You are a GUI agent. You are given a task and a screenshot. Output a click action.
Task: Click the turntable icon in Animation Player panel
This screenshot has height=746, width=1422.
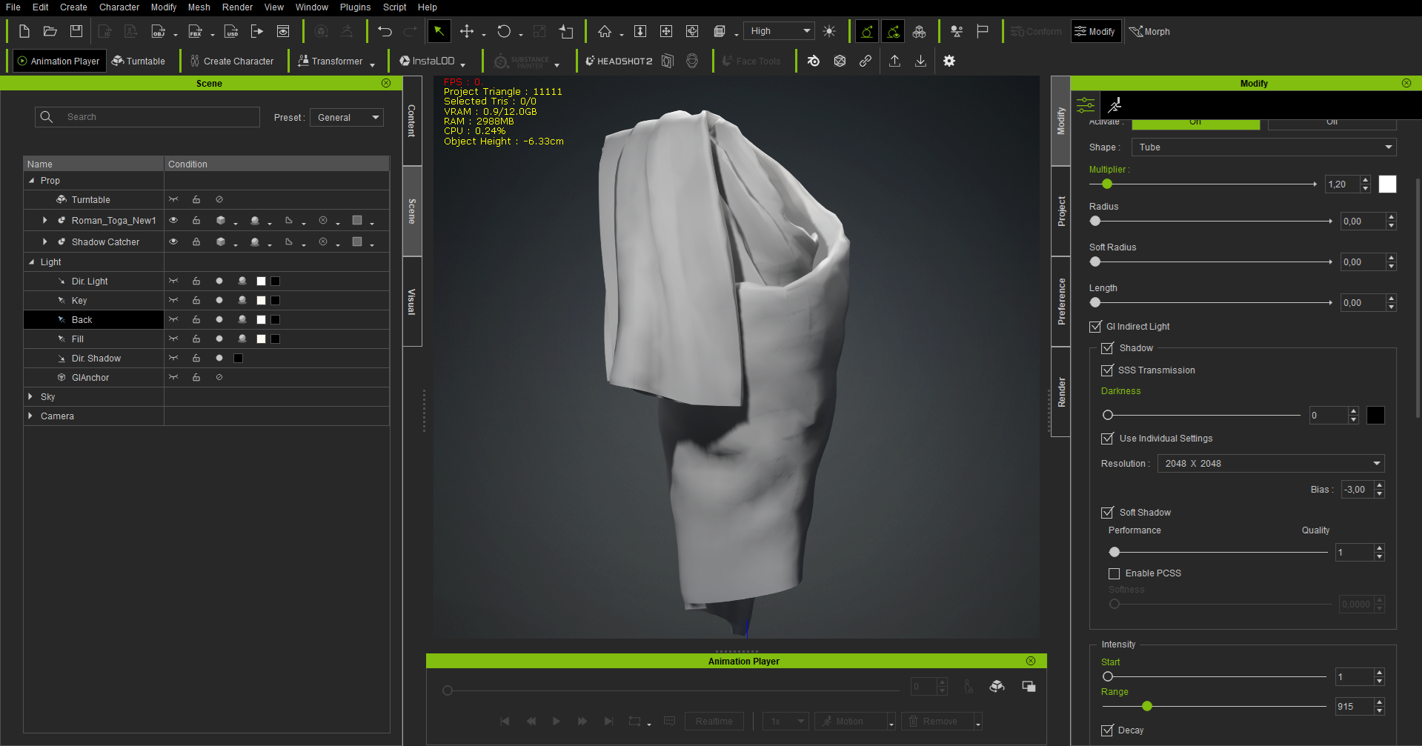click(997, 687)
